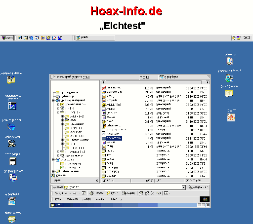
Task: Click the right arrow of the file list scrollbar
Action: coord(208,82)
